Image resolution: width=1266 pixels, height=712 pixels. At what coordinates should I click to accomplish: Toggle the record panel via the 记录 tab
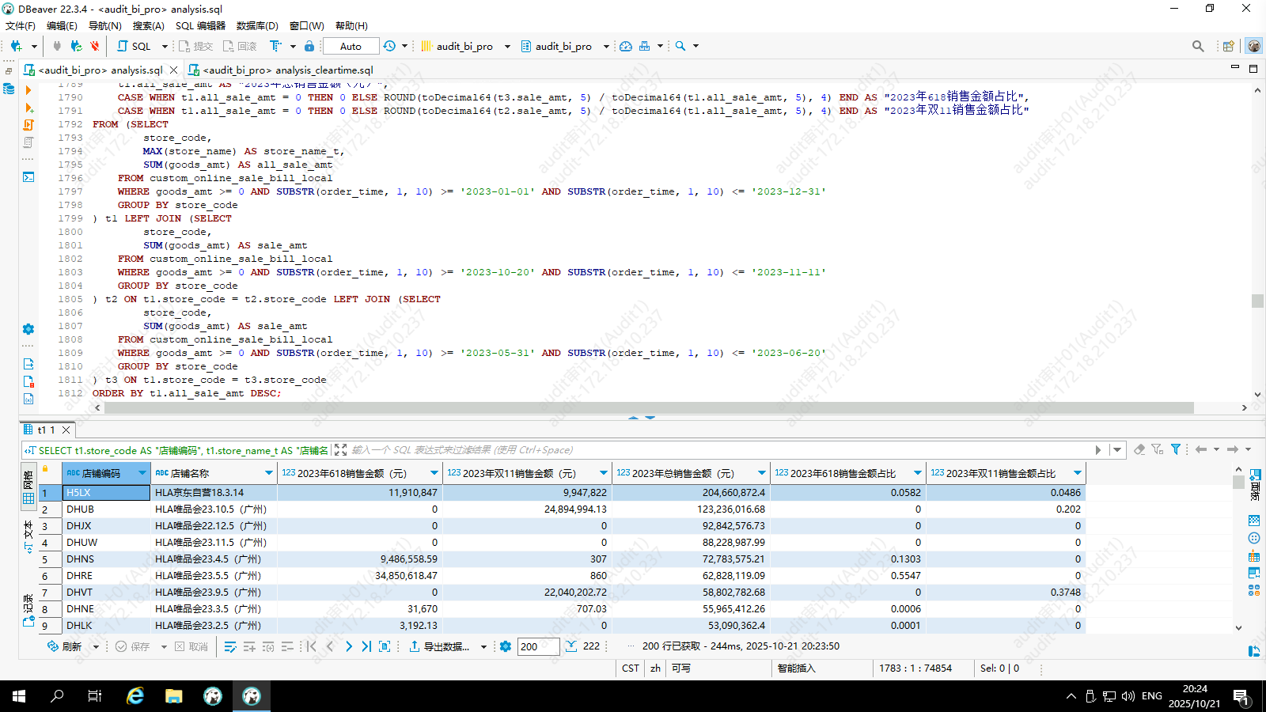point(28,609)
